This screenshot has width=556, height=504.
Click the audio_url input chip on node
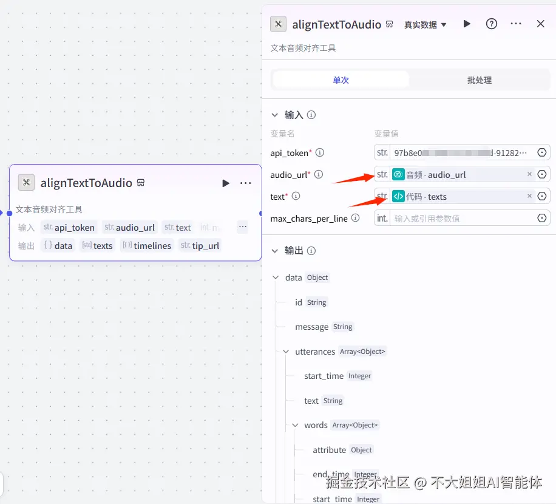[130, 227]
